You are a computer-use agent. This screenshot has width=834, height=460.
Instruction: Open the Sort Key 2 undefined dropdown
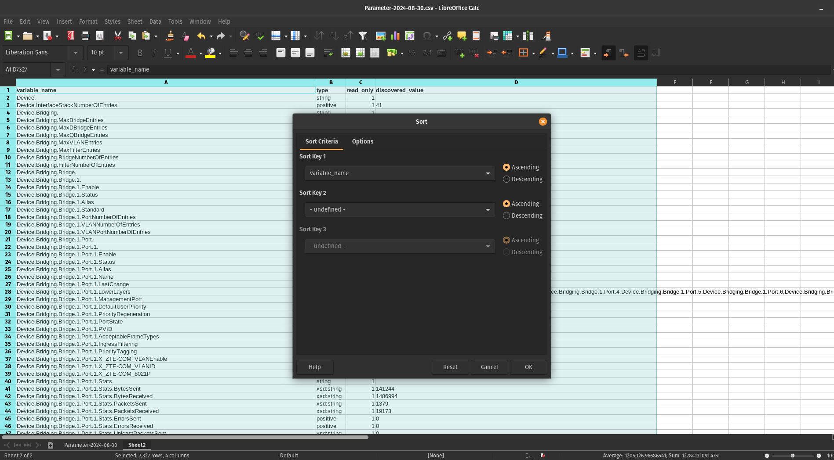(x=487, y=209)
